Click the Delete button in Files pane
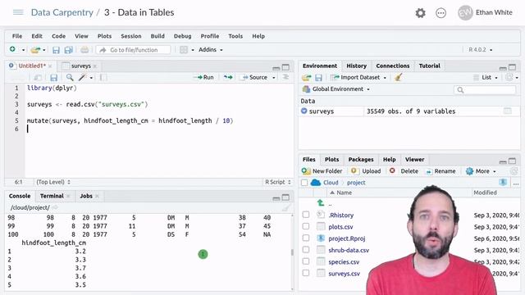Screen dimensions: 525x295 404,171
